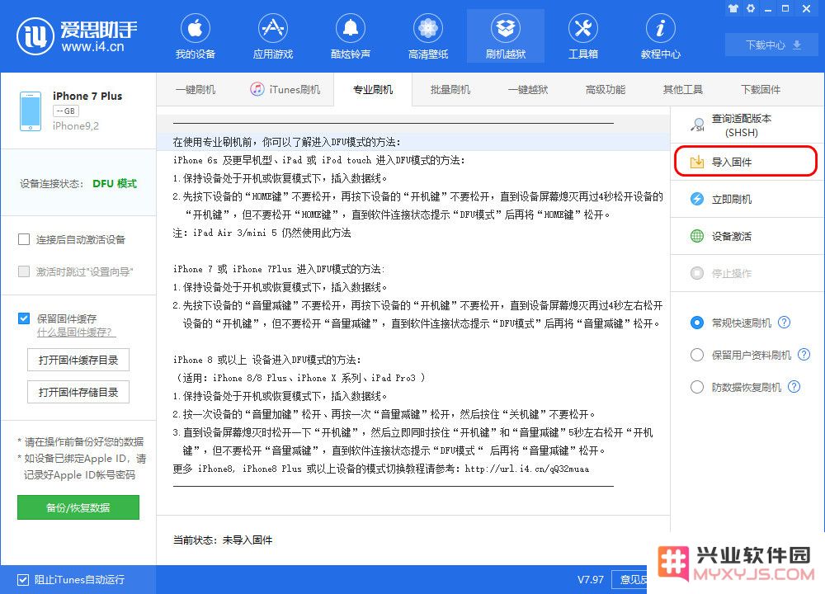Uncheck 保留固件缓存 checkbox

tap(24, 318)
